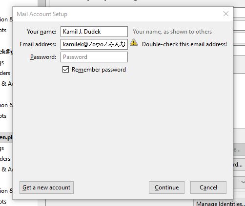Select the highlighted account ending in en.pl

click(6, 137)
